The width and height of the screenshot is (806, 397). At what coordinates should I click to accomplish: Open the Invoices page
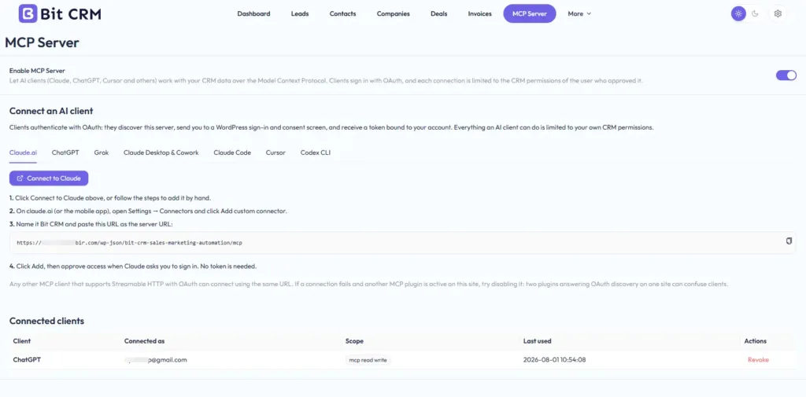point(479,14)
